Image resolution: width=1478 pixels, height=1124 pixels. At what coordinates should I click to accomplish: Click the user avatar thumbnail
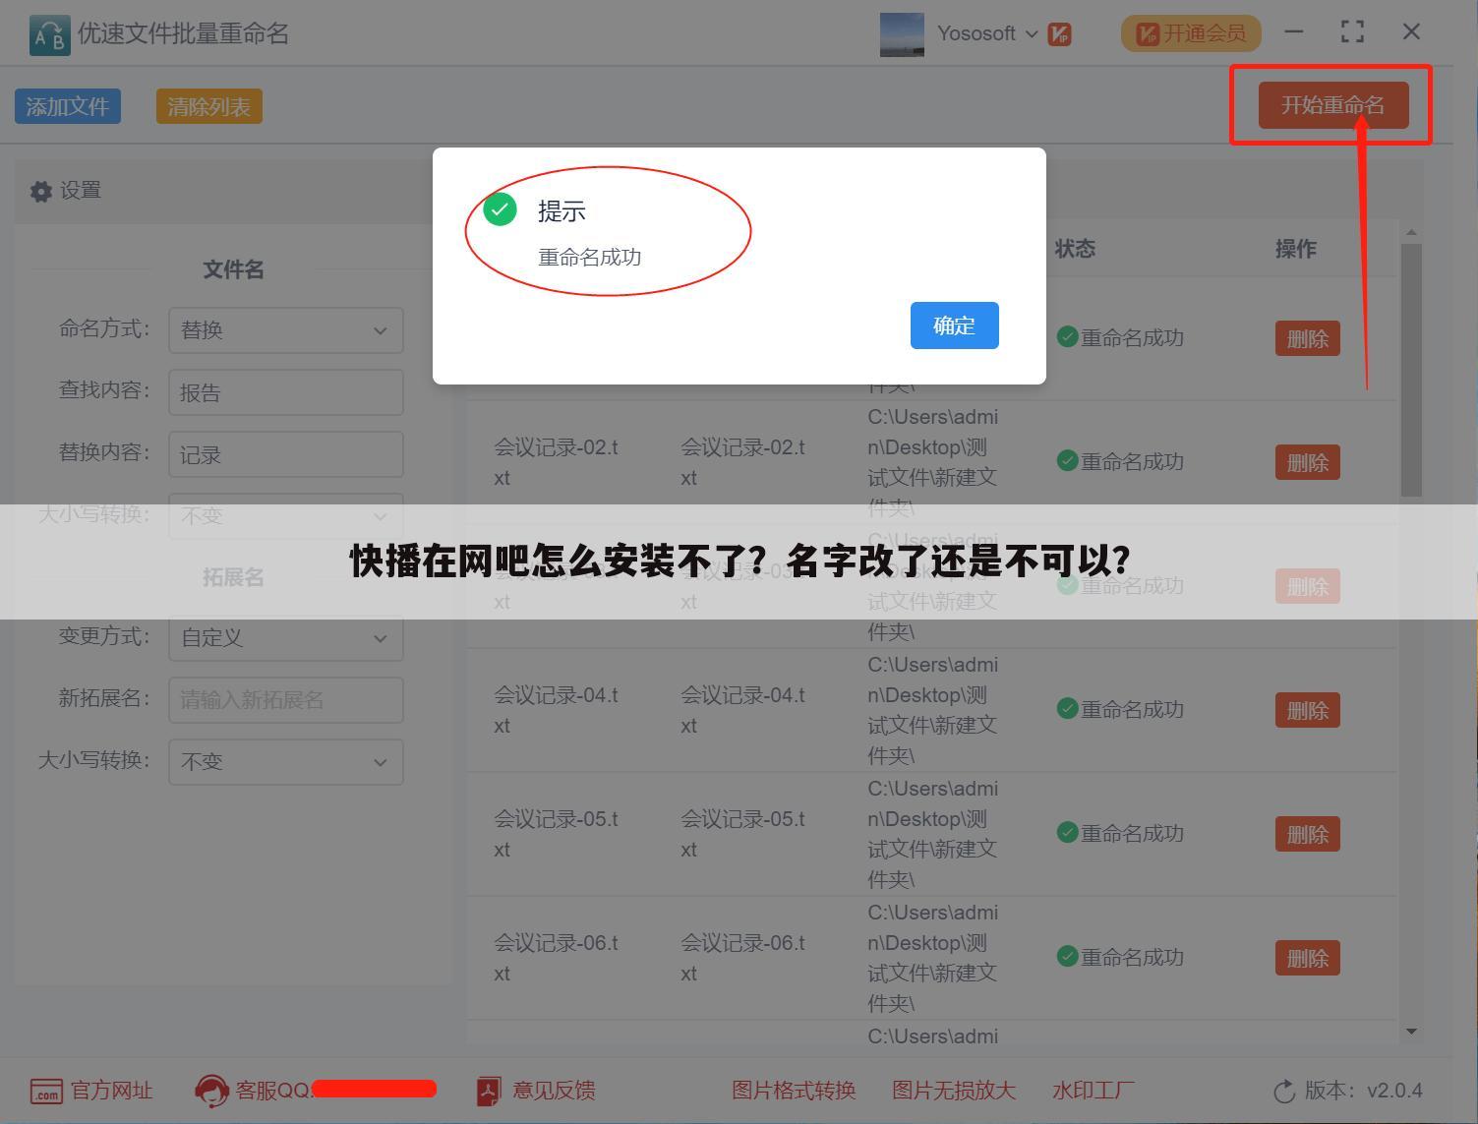coord(902,34)
